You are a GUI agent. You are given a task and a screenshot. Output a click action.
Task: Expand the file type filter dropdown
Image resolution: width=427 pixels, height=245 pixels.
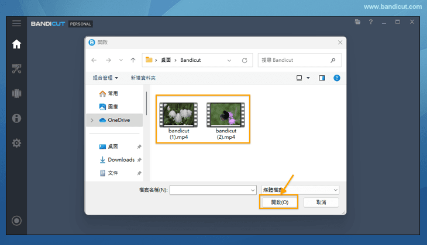tap(300, 190)
